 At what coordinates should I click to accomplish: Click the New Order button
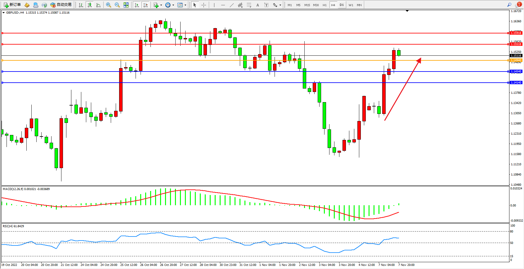pos(12,5)
